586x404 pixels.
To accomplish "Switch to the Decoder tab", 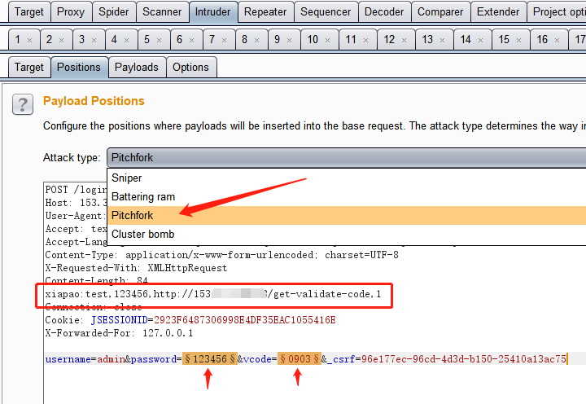I will click(383, 12).
